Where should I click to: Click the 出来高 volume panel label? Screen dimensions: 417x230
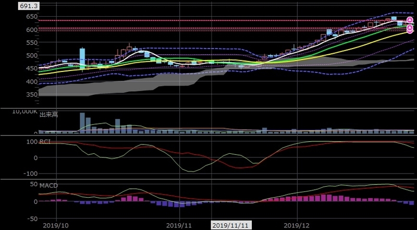(x=49, y=115)
